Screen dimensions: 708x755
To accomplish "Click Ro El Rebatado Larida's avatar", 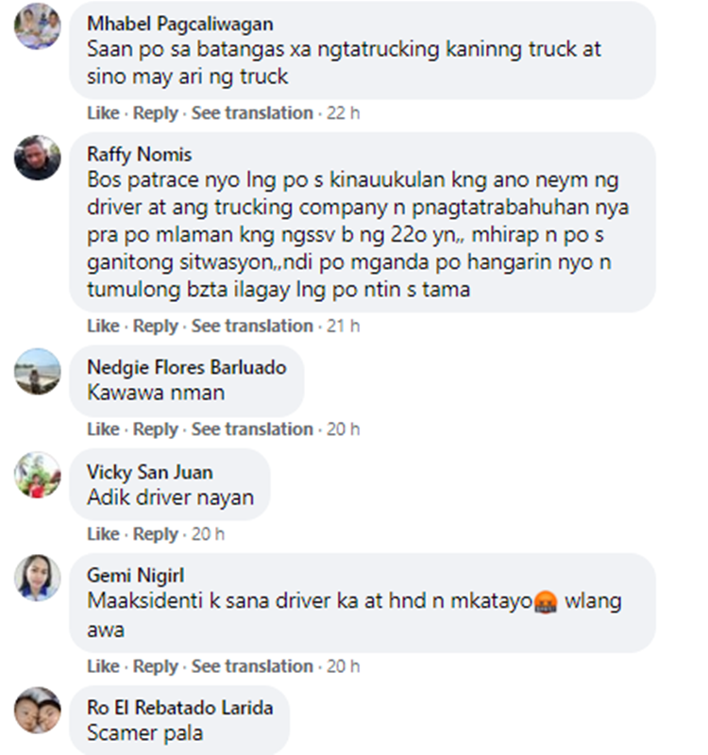I will 38,711.
